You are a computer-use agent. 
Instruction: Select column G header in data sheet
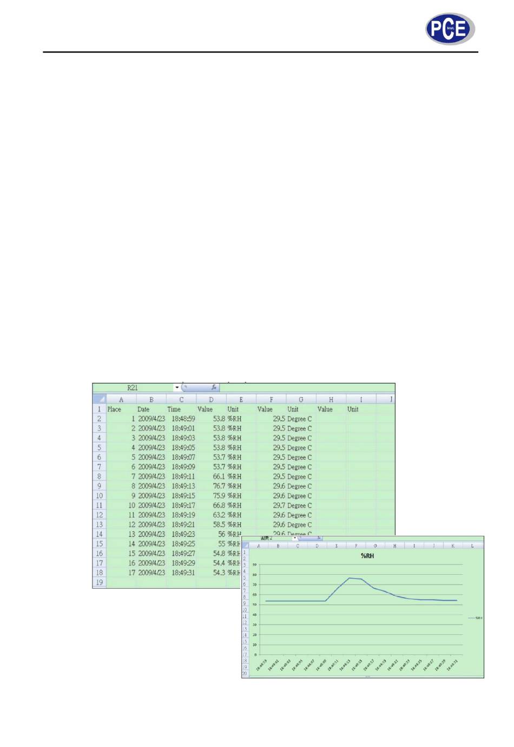(301, 399)
